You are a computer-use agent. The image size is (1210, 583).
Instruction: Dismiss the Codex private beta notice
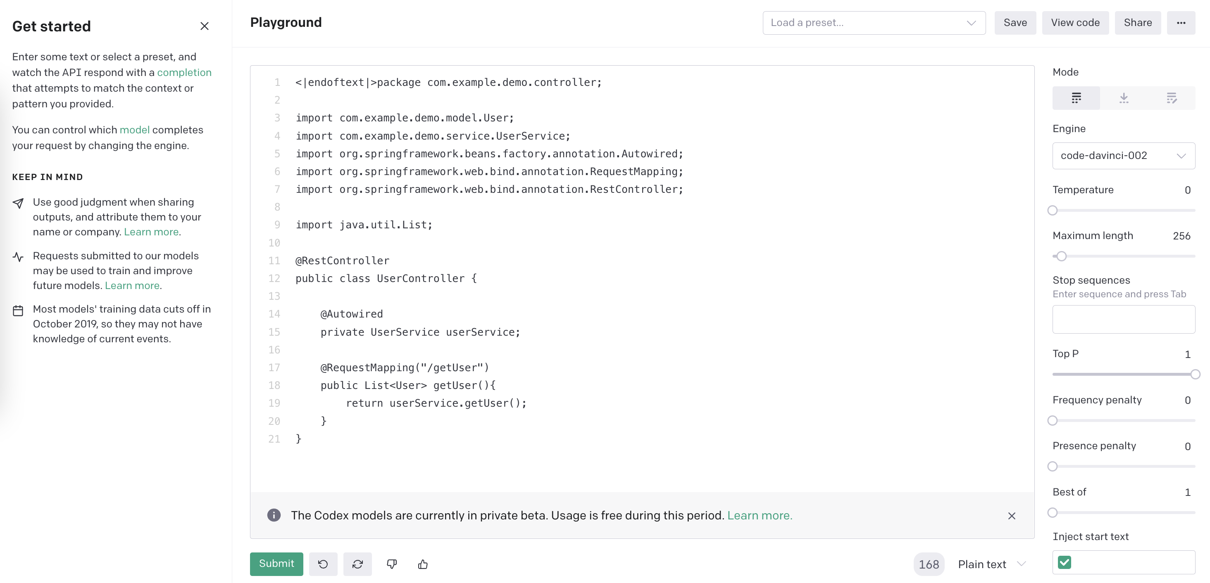click(1011, 515)
